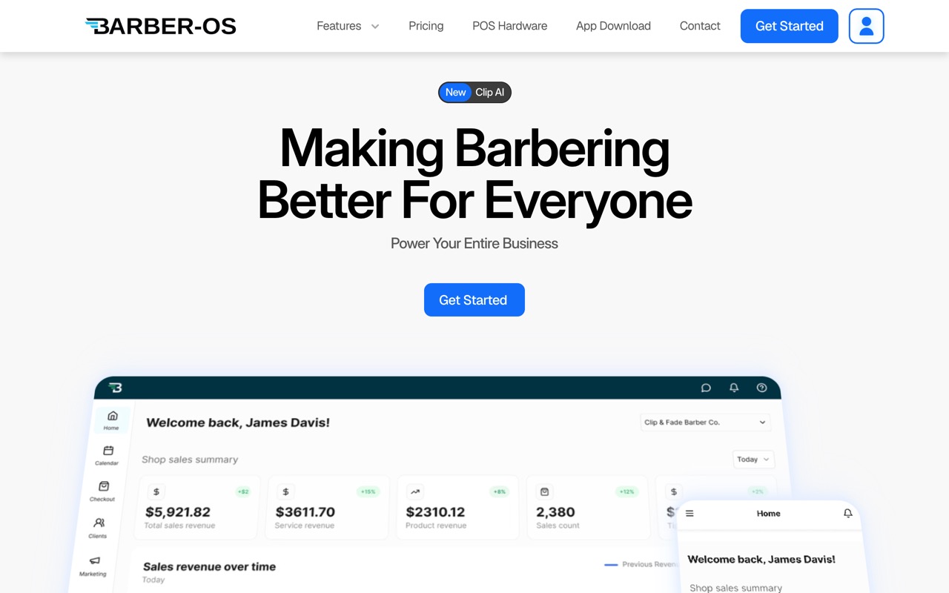This screenshot has height=593, width=949.
Task: Click the B logo in dashboard top bar
Action: pos(115,387)
